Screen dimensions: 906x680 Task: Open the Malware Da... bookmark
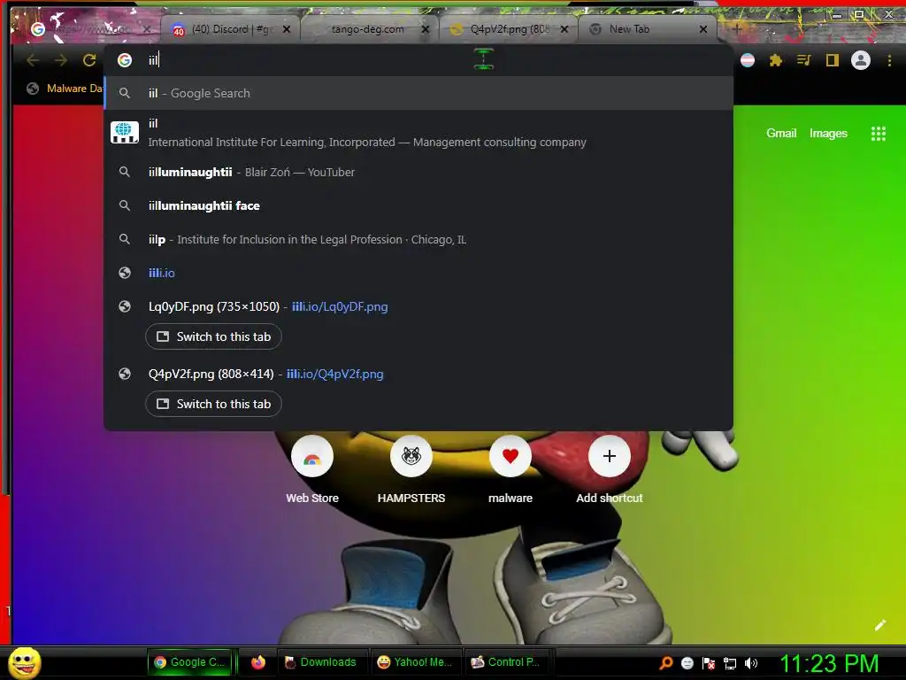click(65, 89)
